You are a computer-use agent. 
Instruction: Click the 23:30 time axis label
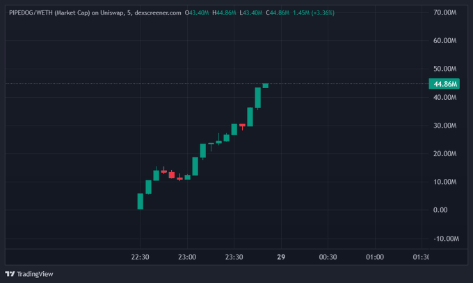point(234,257)
